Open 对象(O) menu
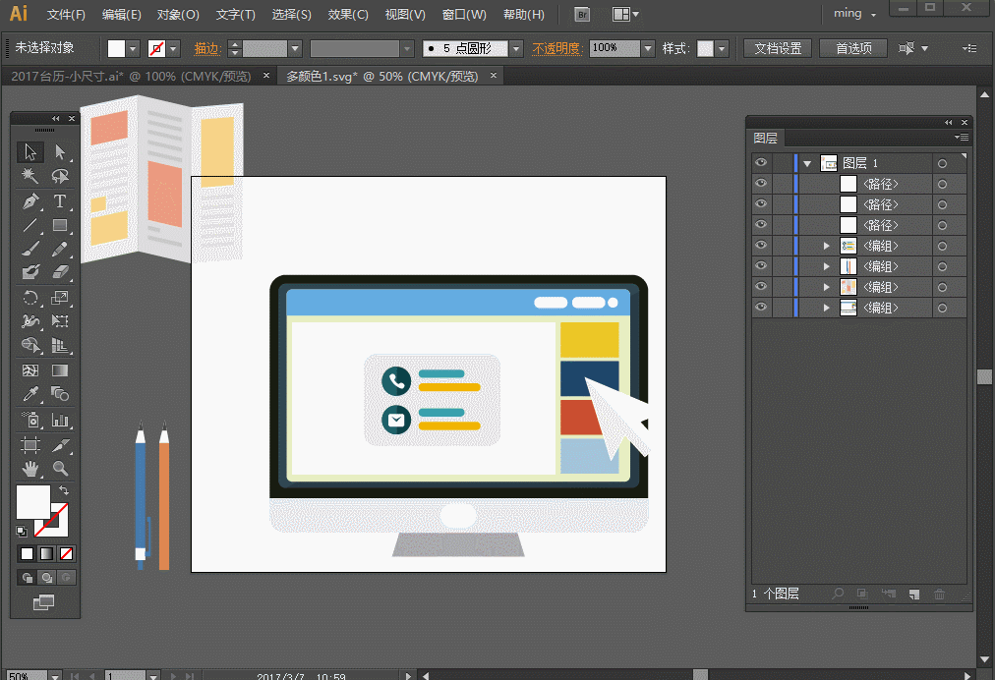This screenshot has height=680, width=995. pos(178,14)
